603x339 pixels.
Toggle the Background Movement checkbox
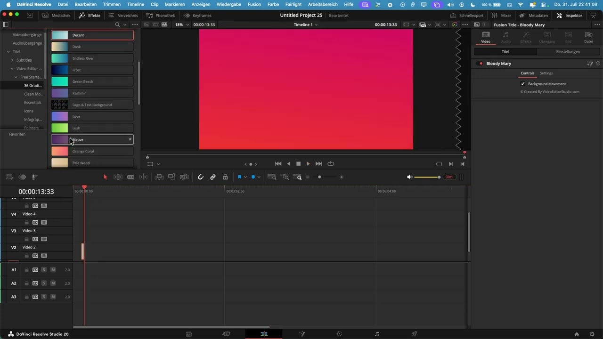[x=522, y=84]
